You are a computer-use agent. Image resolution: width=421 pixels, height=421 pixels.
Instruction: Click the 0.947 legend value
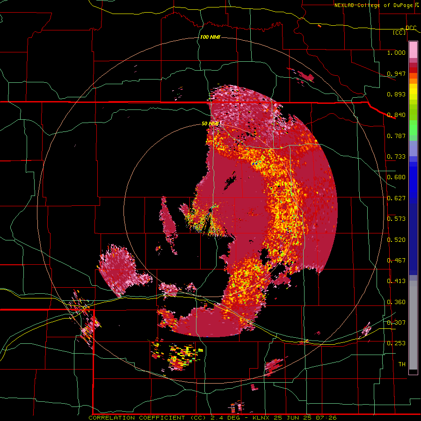pos(396,73)
